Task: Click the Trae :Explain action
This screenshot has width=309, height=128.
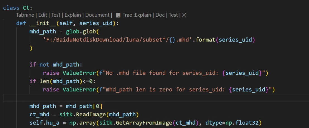Action: 137,15
